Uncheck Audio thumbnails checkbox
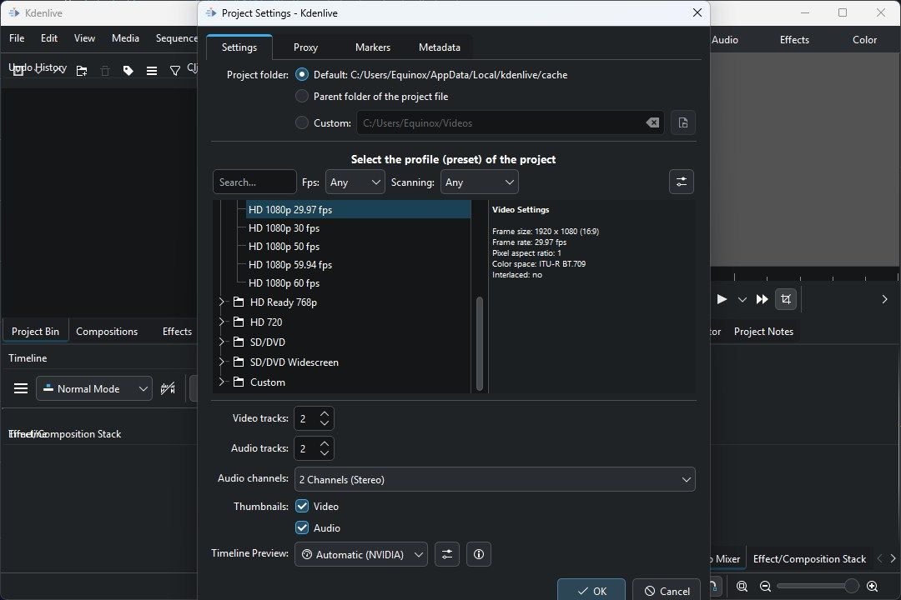Image resolution: width=901 pixels, height=600 pixels. point(302,527)
